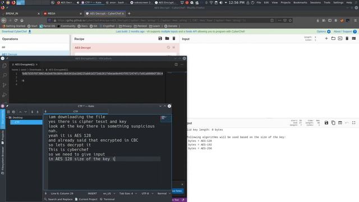Open Kate Terminal panel
Viewport: 359px width, 202px height.
107,199
